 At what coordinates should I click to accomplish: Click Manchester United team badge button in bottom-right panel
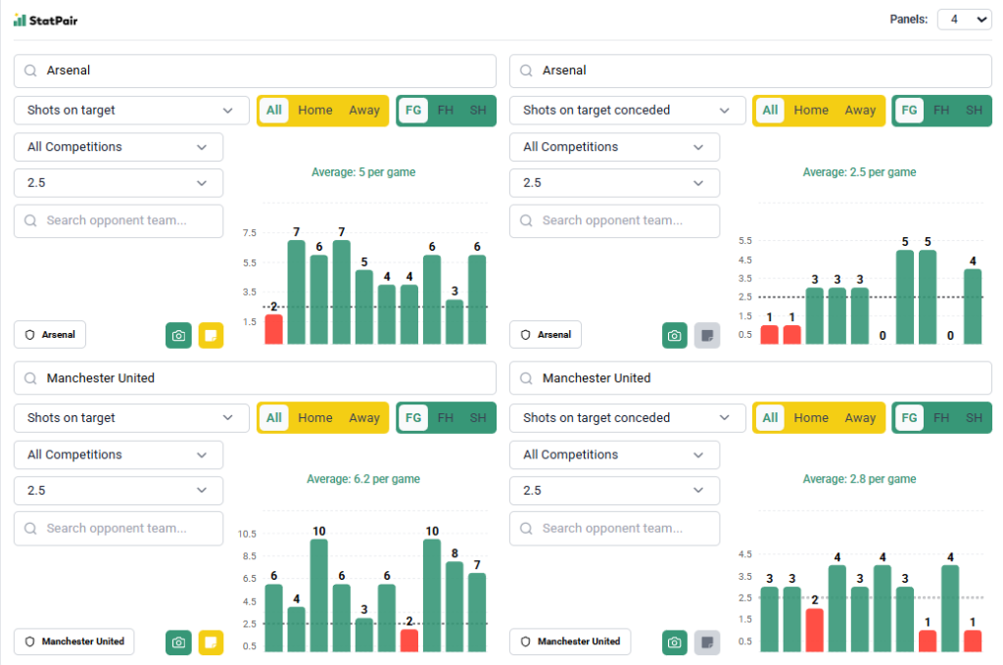click(x=570, y=642)
